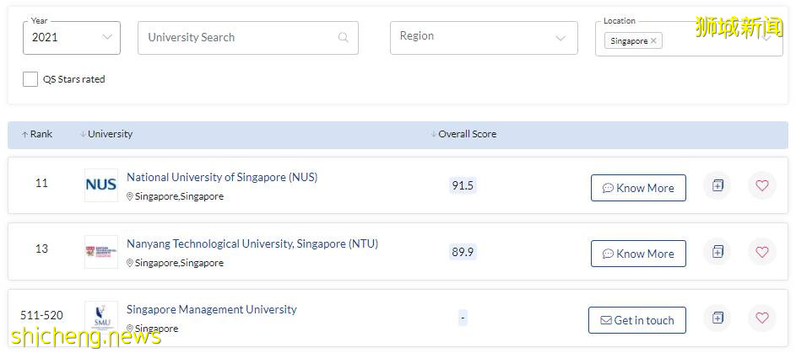Click the SMU logo thumbnail

pos(101,318)
